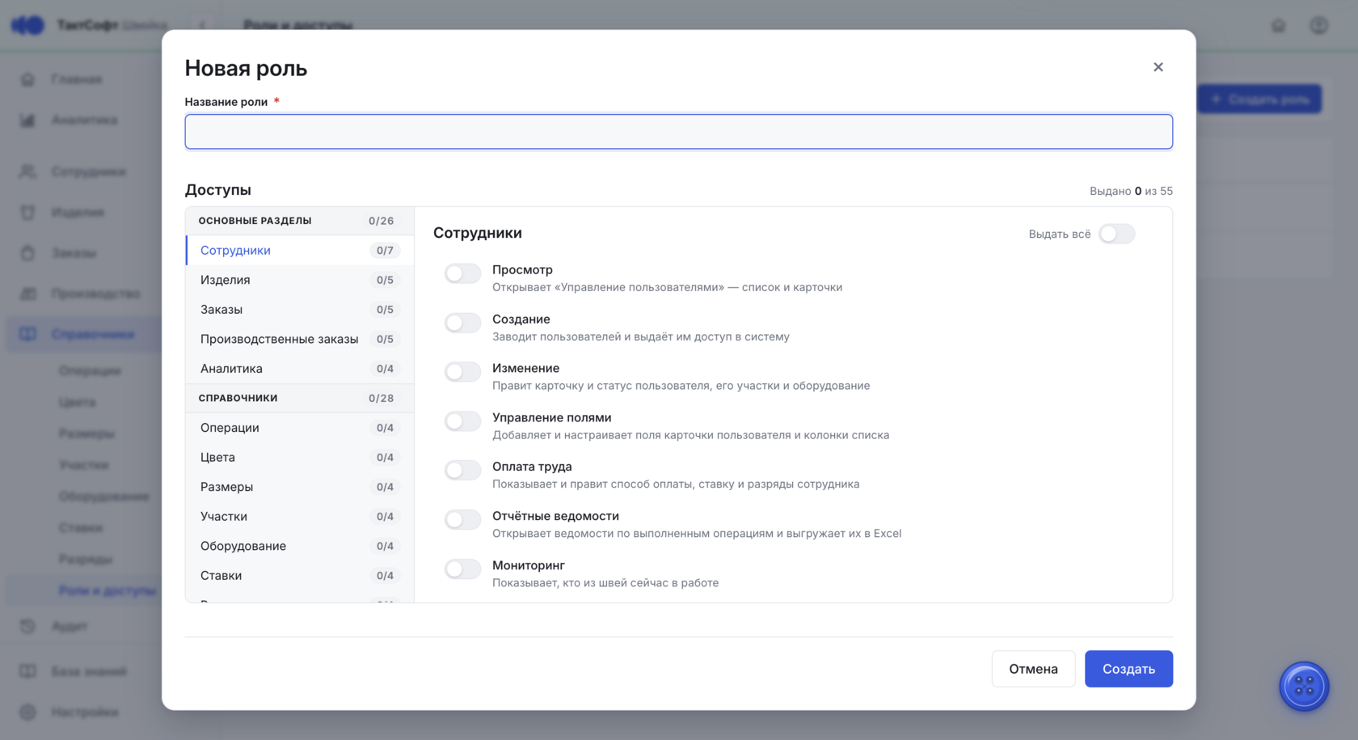This screenshot has width=1358, height=740.
Task: Switch on Отчётные ведомости permission
Action: (x=462, y=520)
